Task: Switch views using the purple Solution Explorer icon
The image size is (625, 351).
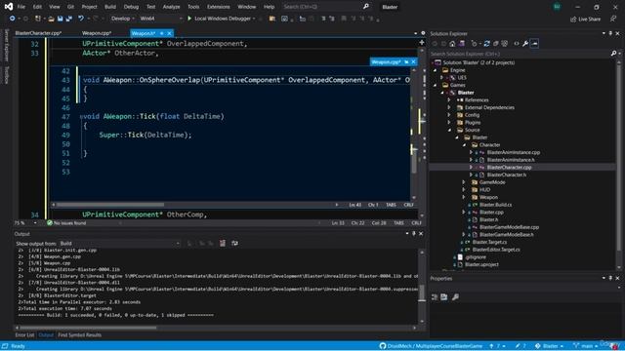Action: coord(462,43)
